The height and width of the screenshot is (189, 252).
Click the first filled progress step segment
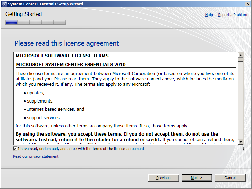(x=11, y=22)
